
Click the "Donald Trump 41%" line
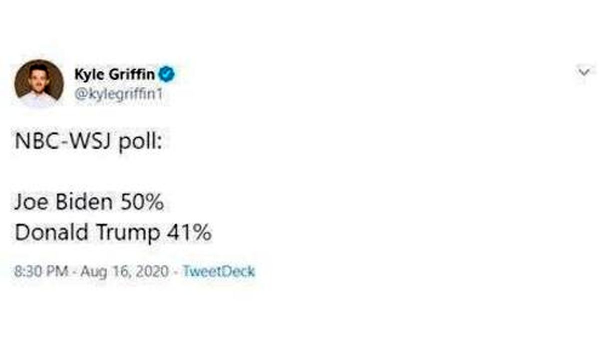(x=113, y=232)
